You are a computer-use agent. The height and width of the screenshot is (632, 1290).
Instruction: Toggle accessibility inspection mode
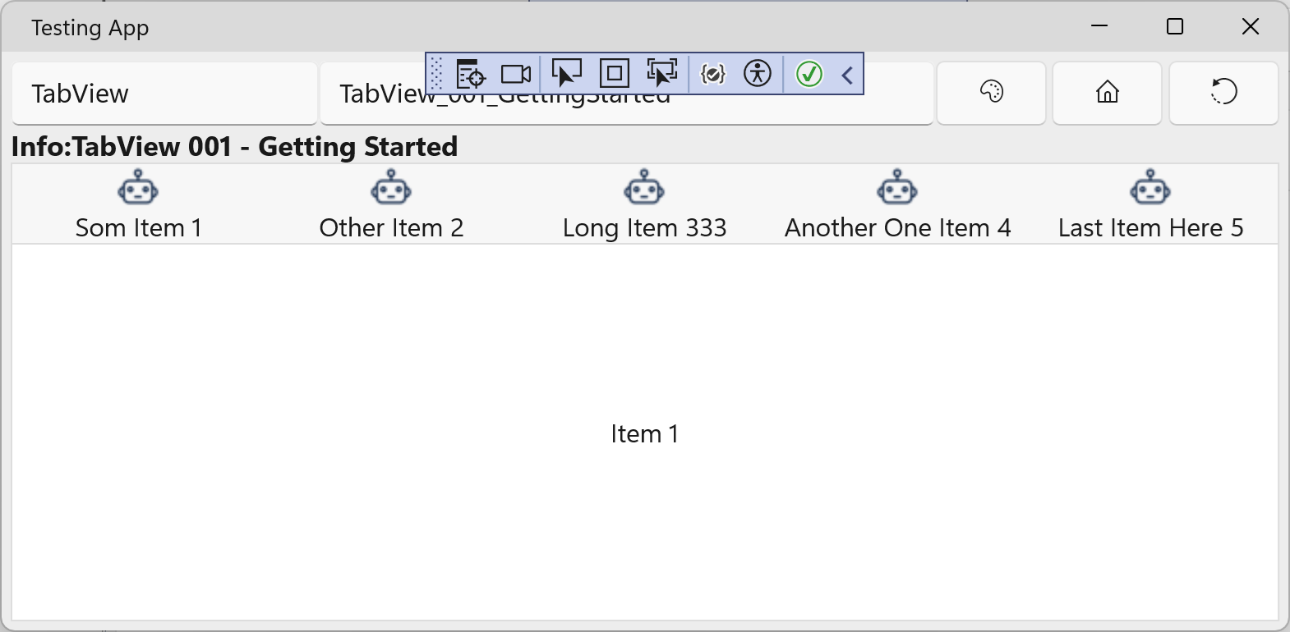point(758,74)
